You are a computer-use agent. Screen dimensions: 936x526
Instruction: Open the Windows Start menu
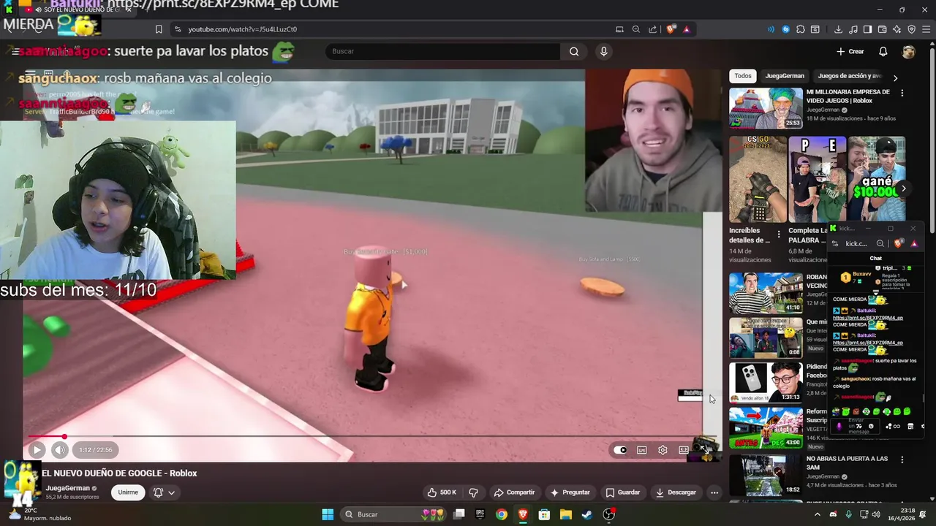pyautogui.click(x=328, y=514)
